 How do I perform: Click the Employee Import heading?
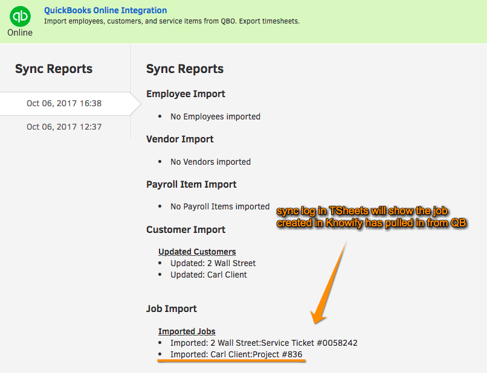pos(185,94)
